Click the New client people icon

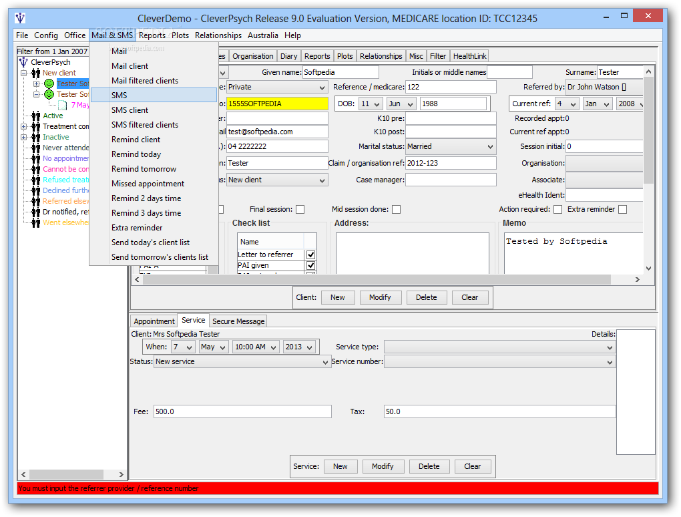[36, 73]
